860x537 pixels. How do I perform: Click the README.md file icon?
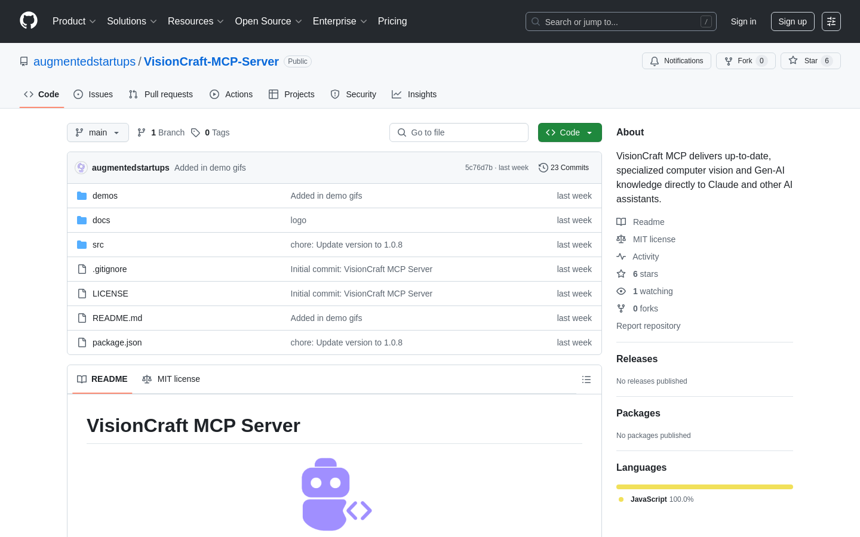82,318
